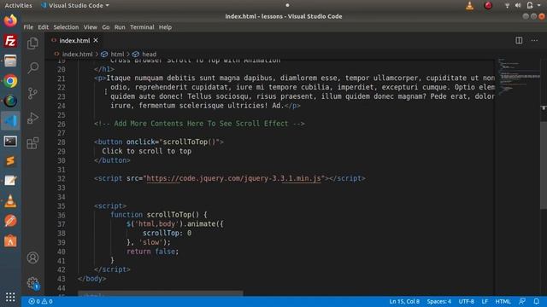Click the horizontal editor scrollbar
The height and width of the screenshot is (307, 547).
click(x=161, y=293)
